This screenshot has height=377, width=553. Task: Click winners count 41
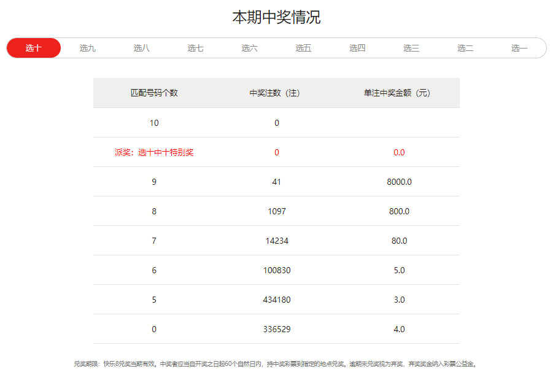pyautogui.click(x=276, y=182)
